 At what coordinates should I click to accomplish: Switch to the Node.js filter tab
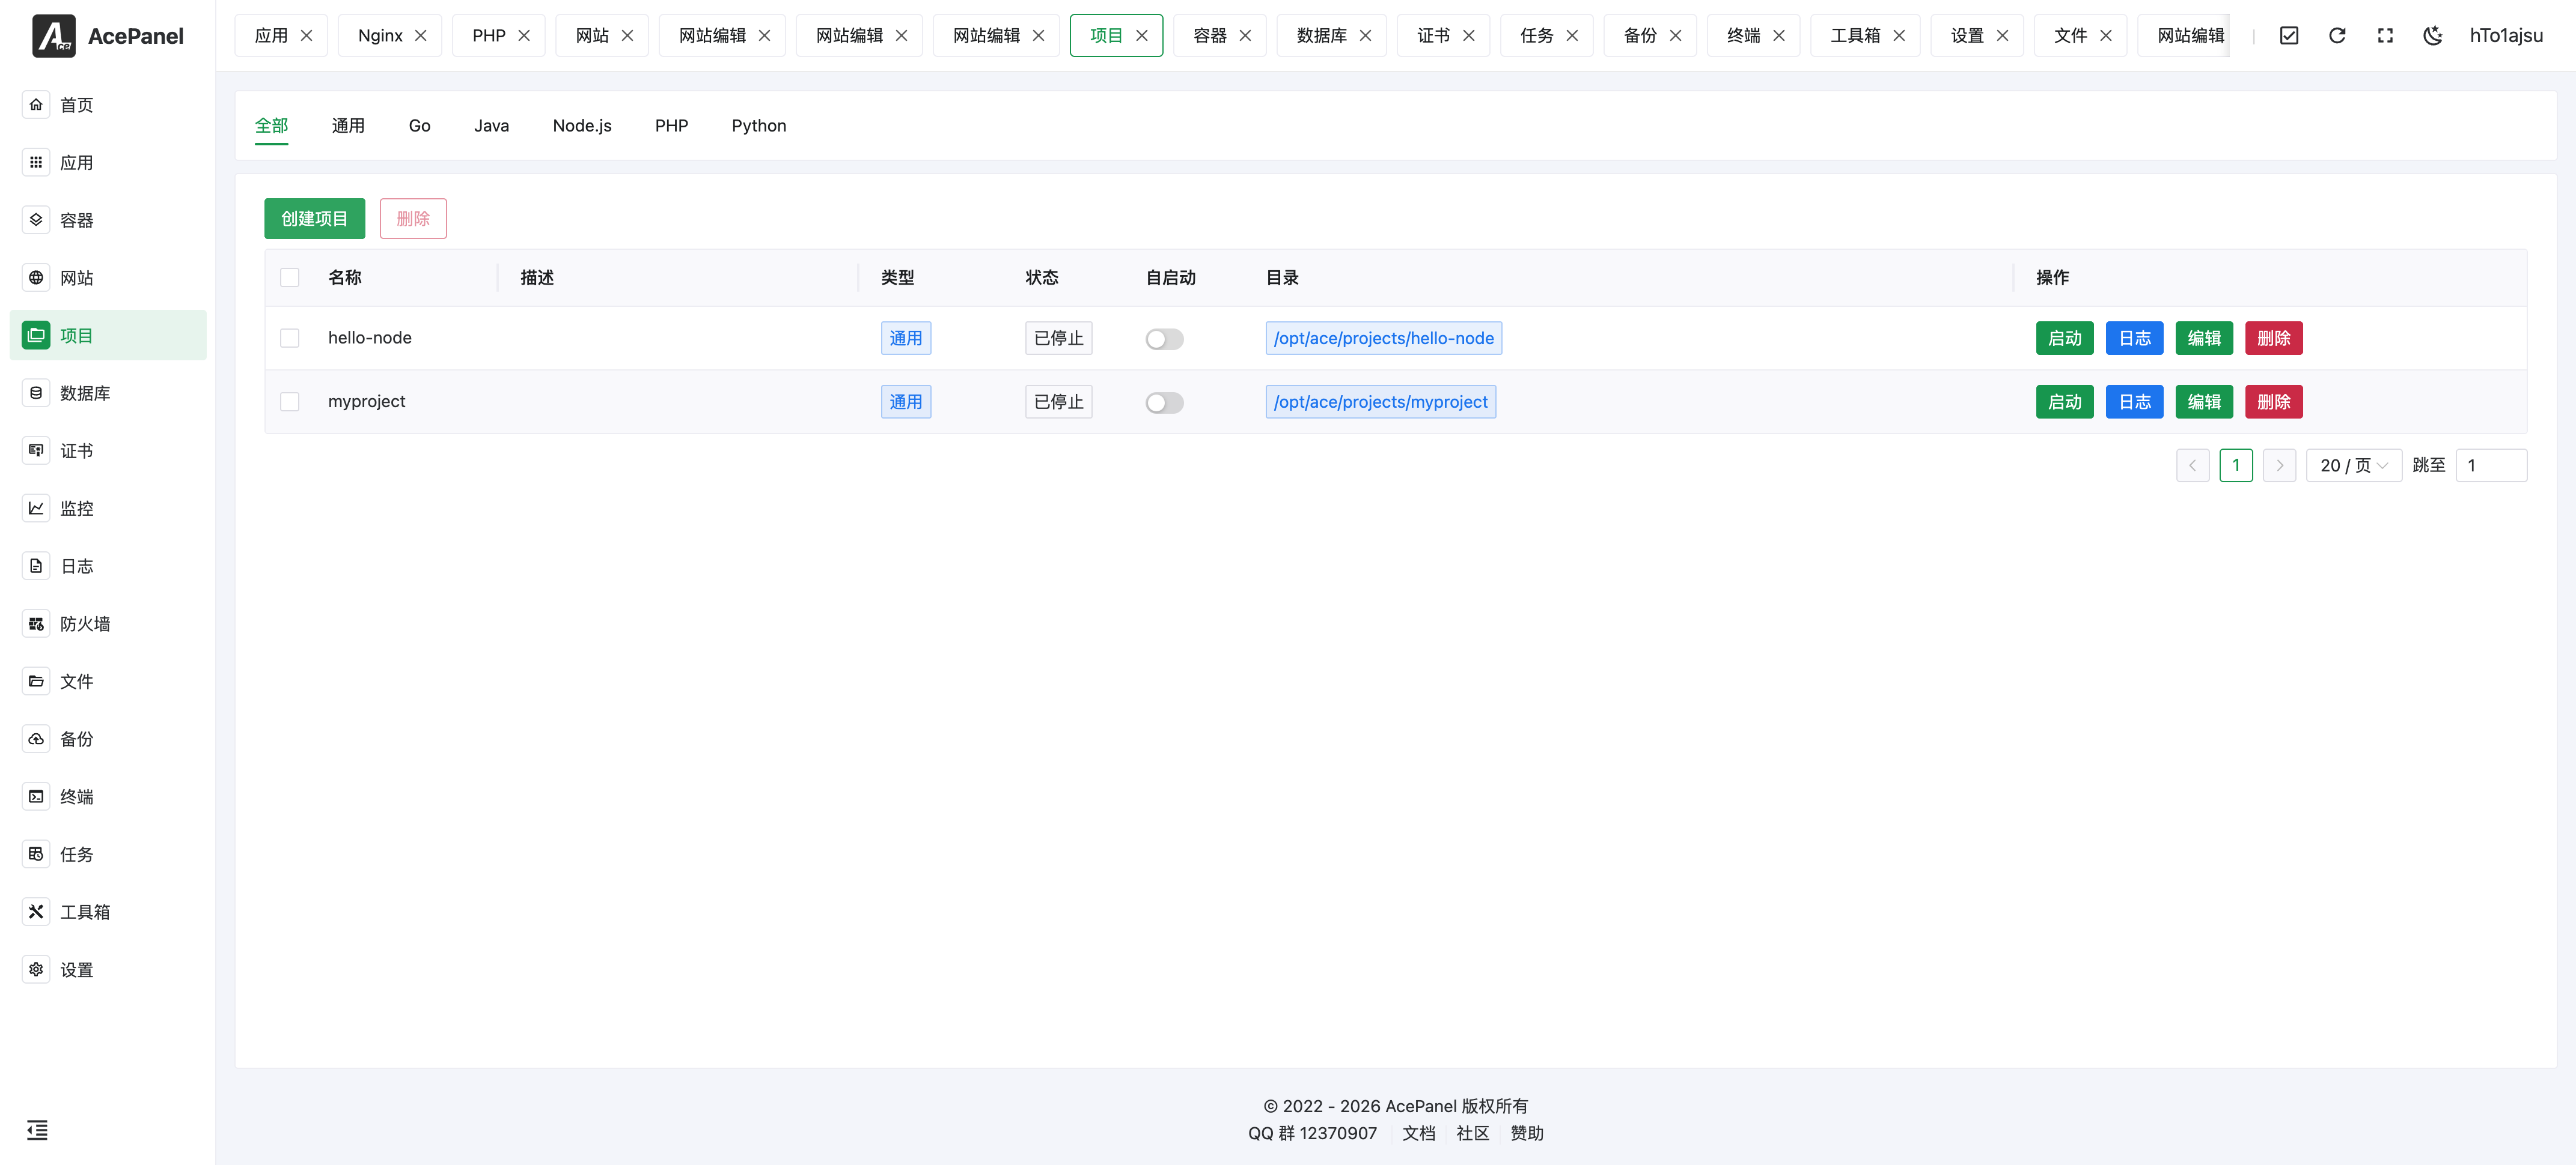[582, 126]
